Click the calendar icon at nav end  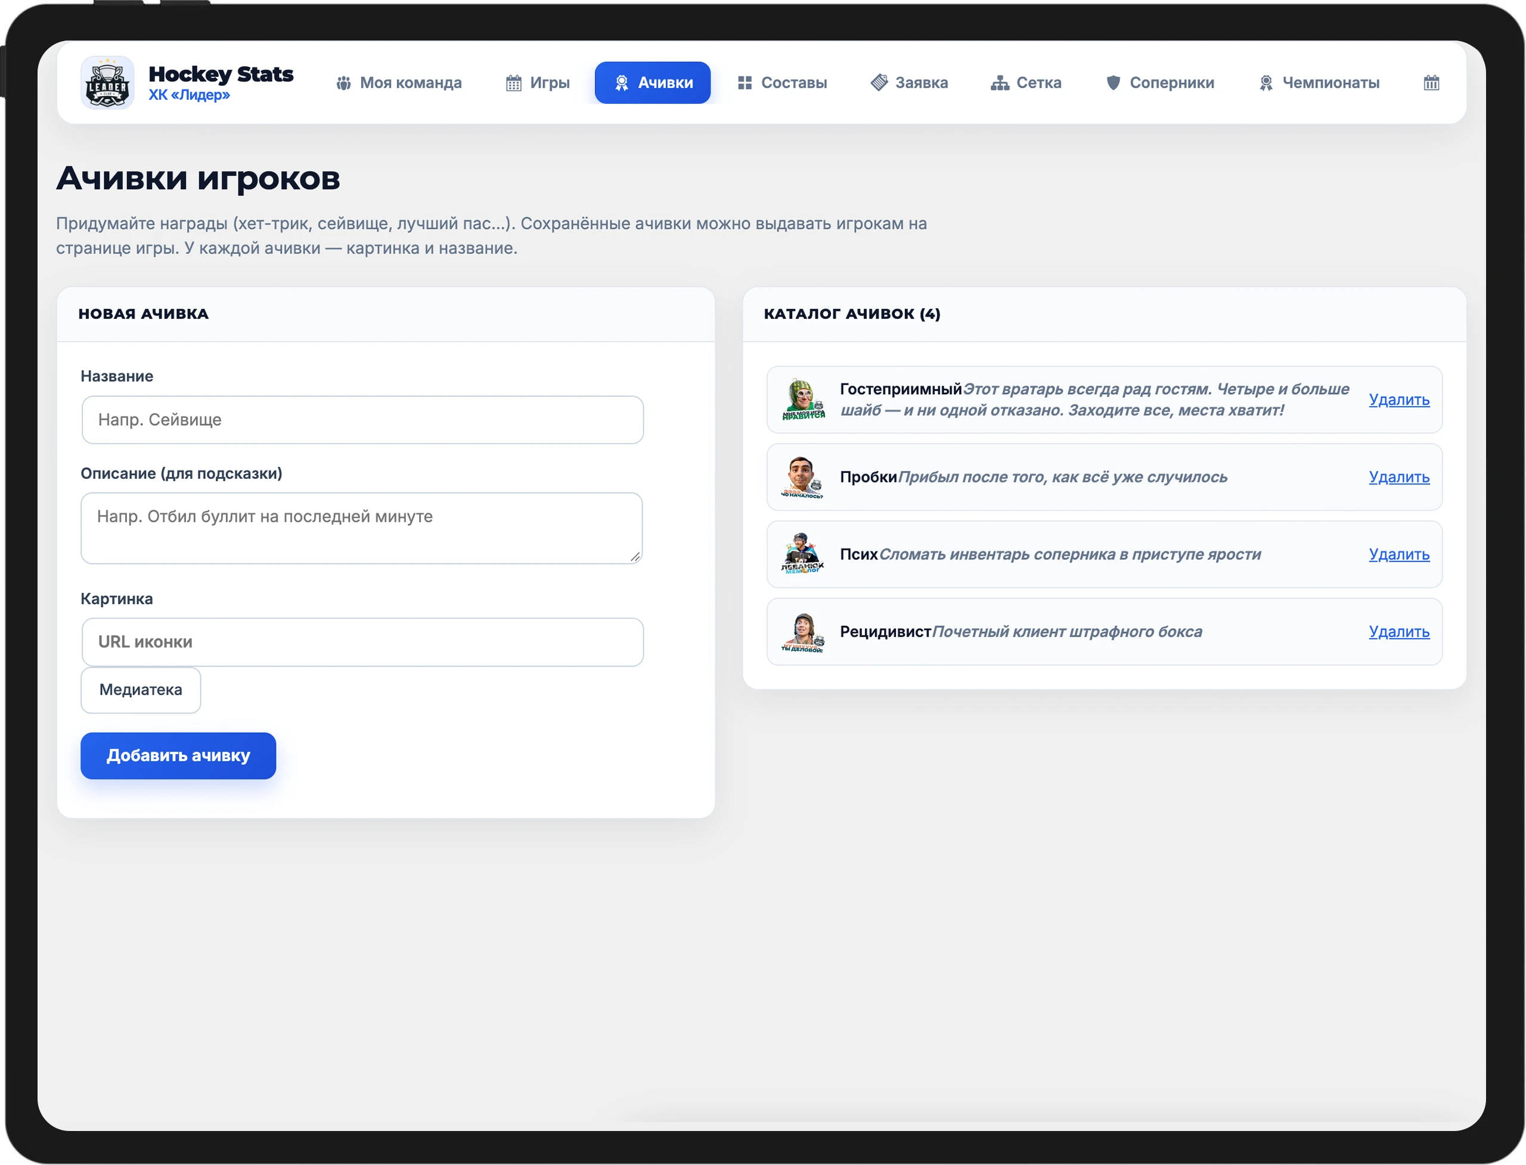tap(1432, 82)
